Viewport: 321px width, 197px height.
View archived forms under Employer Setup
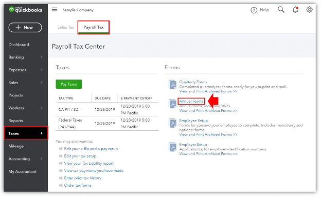pos(208,154)
